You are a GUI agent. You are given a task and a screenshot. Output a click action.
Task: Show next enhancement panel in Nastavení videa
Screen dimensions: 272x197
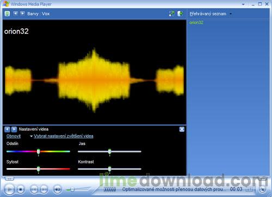click(14, 129)
